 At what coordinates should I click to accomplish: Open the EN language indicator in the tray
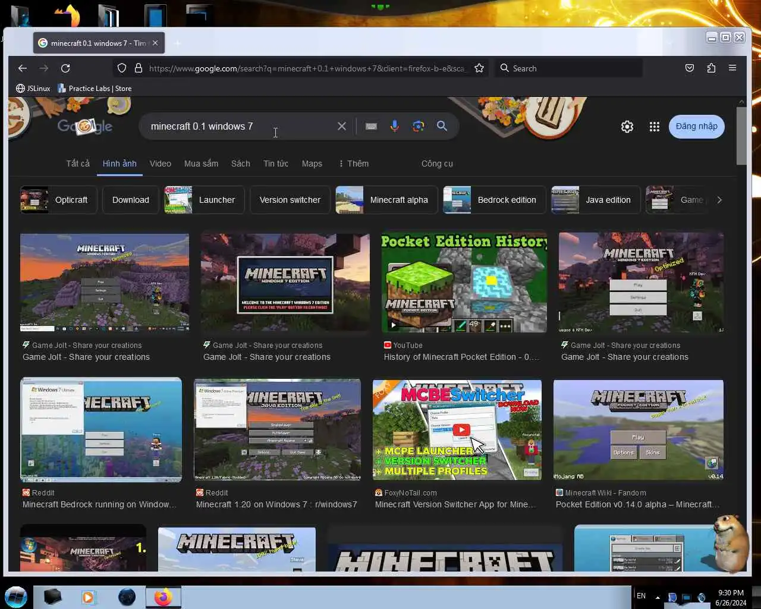641,595
